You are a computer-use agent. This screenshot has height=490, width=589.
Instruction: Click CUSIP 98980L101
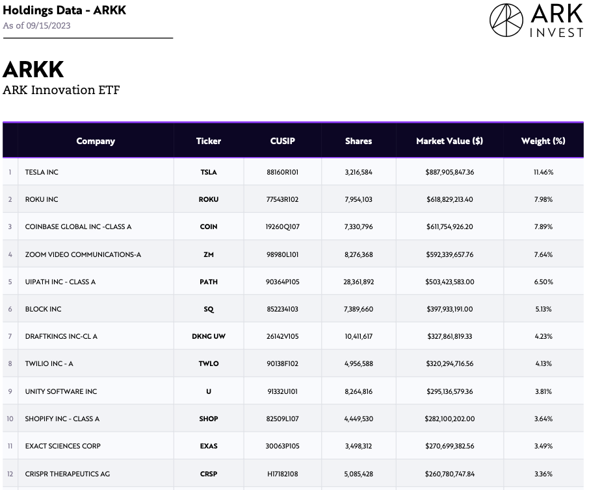tap(283, 254)
